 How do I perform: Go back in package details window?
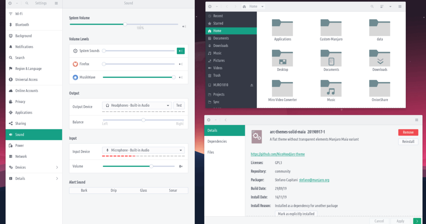click(x=226, y=120)
